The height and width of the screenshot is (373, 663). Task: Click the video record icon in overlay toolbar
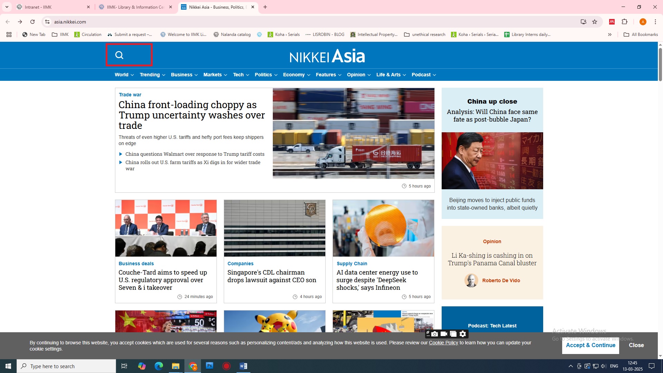[444, 334]
